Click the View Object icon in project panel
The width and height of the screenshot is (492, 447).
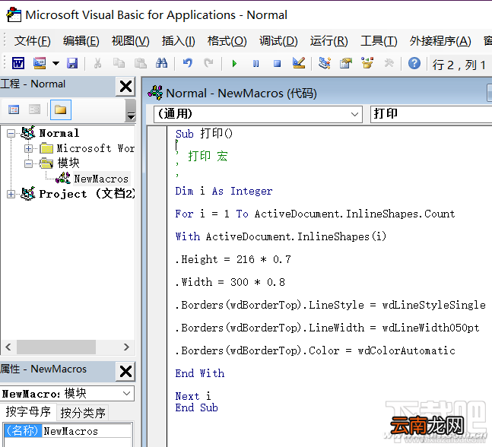click(x=34, y=109)
